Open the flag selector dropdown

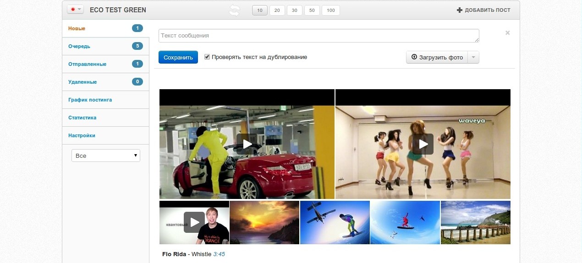75,10
